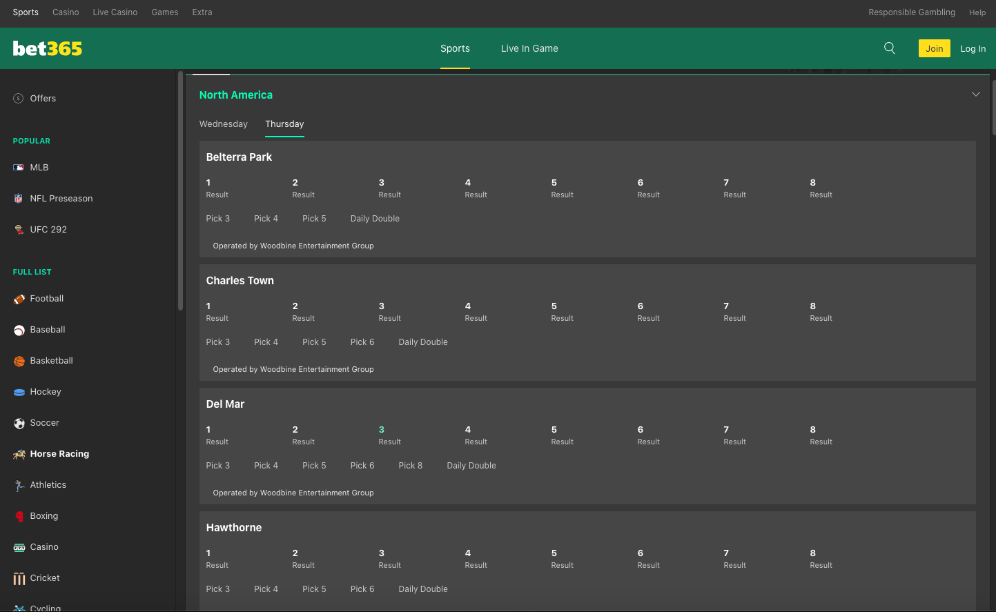Open Hockey in the sidebar list
This screenshot has width=996, height=612.
coord(46,392)
